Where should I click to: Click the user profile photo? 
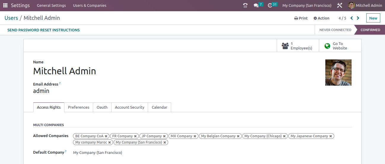click(338, 73)
